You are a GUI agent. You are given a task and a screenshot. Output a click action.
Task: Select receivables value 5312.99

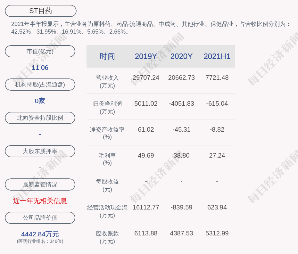click(x=217, y=233)
